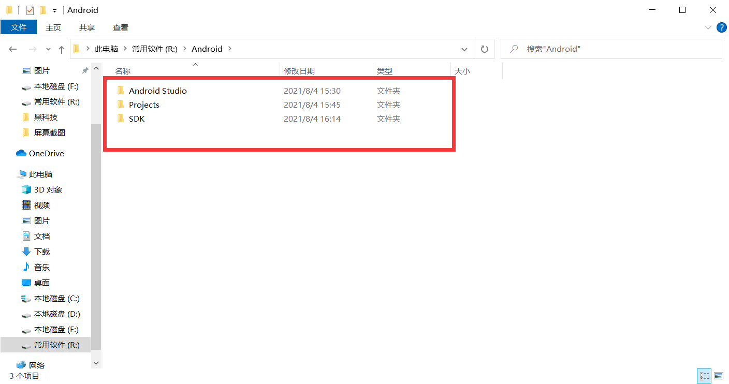
Task: Click 常用软件 (R:) in the address breadcrumb
Action: tap(155, 49)
